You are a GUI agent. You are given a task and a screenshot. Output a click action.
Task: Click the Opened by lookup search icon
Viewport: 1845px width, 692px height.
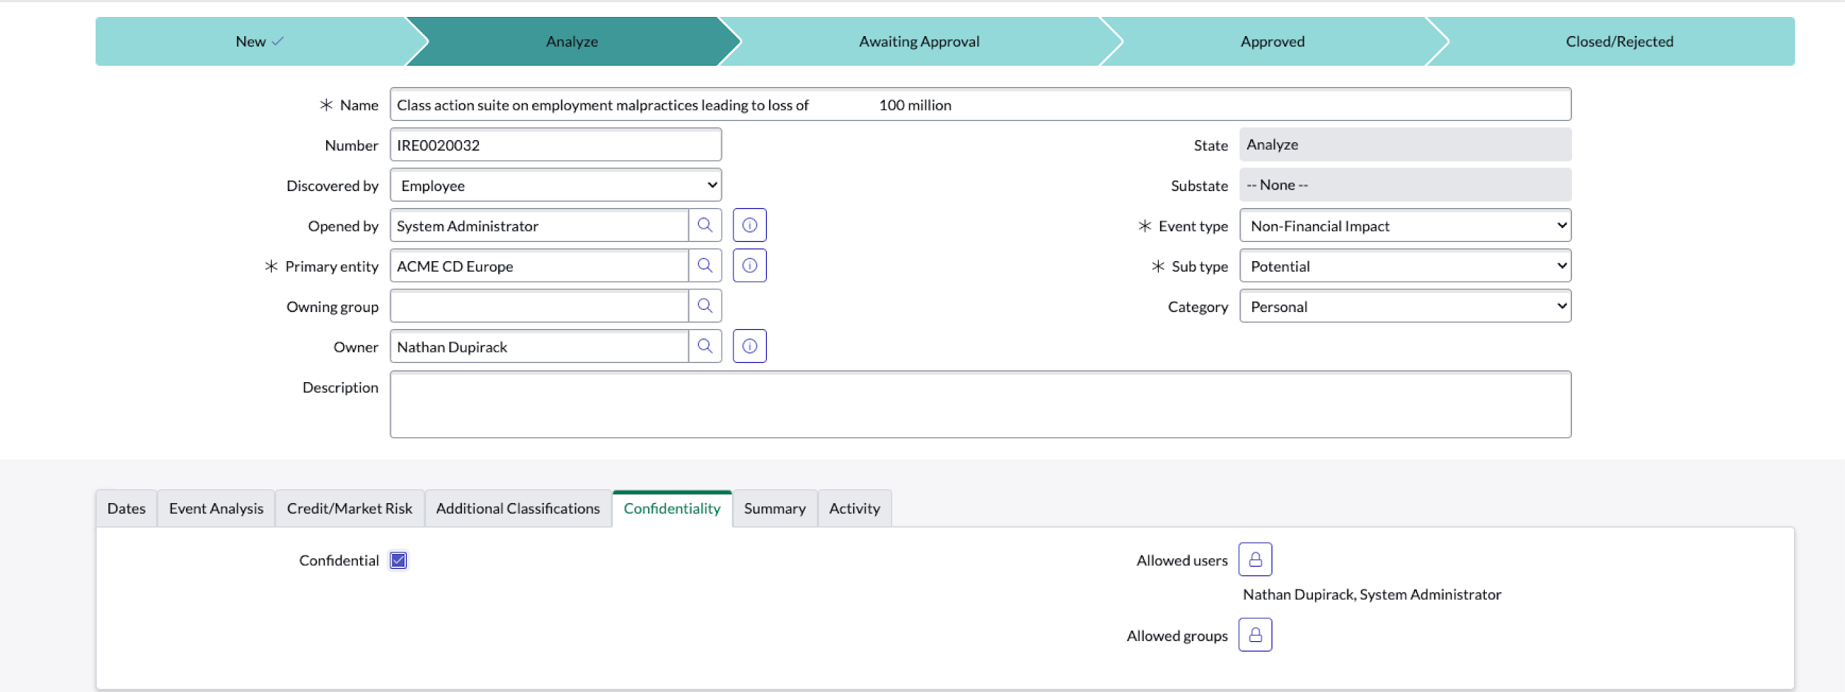point(705,225)
